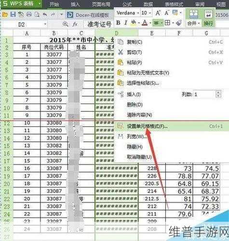Click the 列数 count input field
This screenshot has width=229, height=241.
pyautogui.click(x=204, y=94)
